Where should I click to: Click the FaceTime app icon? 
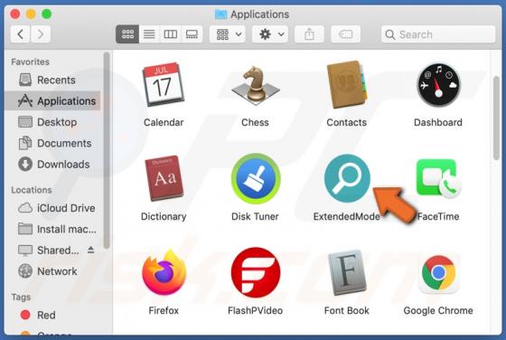coord(438,178)
